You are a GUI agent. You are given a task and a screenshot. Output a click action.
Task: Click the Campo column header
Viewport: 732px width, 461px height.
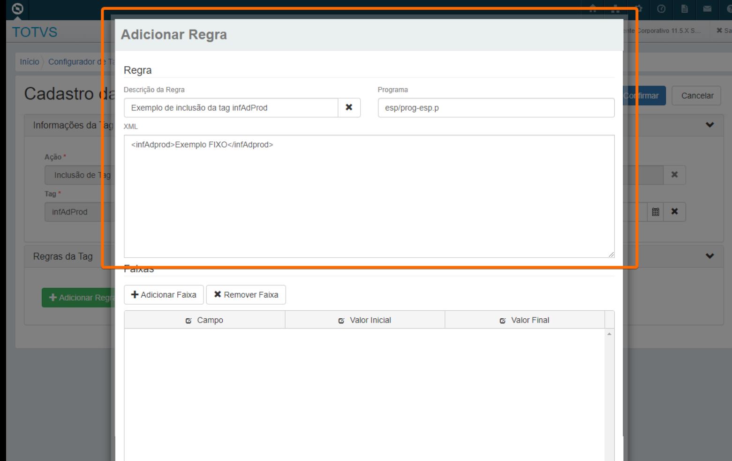tap(204, 320)
